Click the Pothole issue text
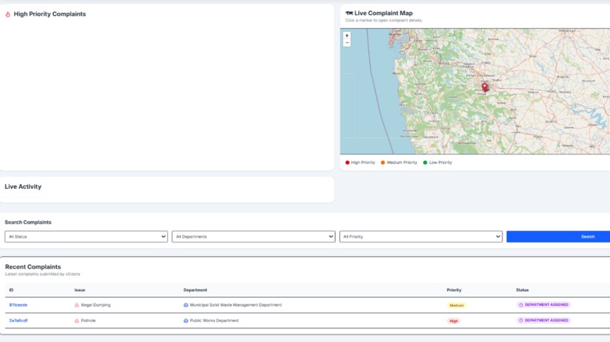 89,321
